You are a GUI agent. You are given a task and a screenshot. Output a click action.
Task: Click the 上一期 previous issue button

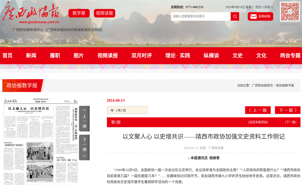[x=84, y=118]
